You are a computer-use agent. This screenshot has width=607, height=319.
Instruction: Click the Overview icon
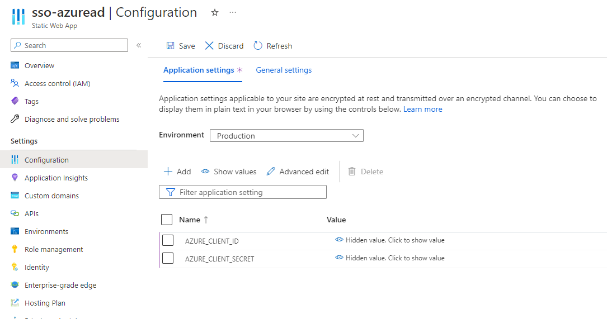15,65
